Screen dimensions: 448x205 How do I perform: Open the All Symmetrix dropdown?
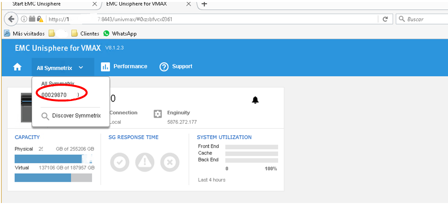pyautogui.click(x=63, y=68)
